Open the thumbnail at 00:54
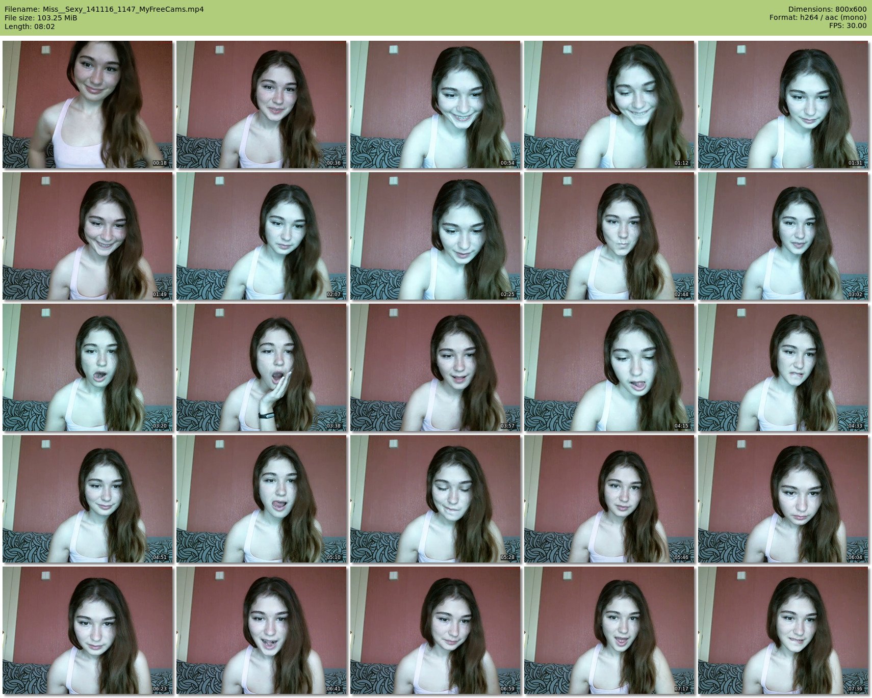This screenshot has width=872, height=698. click(435, 104)
